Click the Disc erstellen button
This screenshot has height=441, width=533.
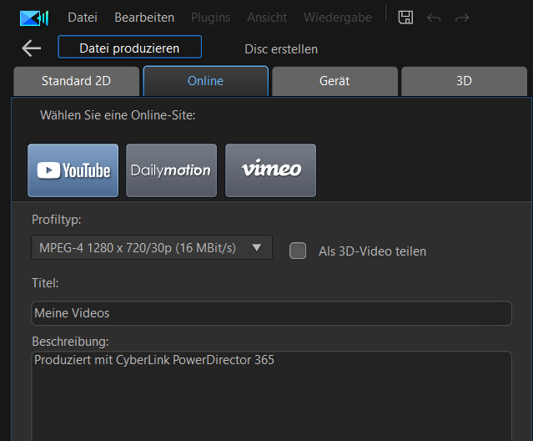pos(281,49)
